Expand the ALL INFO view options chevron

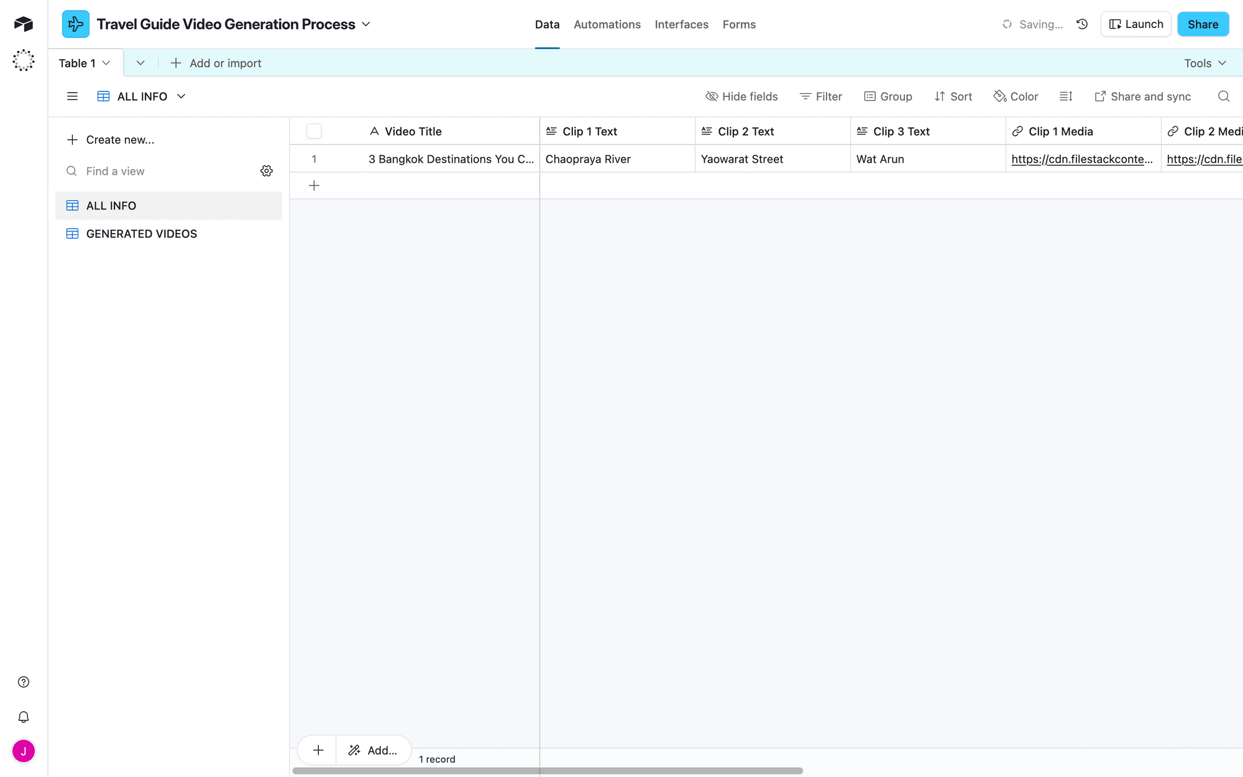point(181,96)
